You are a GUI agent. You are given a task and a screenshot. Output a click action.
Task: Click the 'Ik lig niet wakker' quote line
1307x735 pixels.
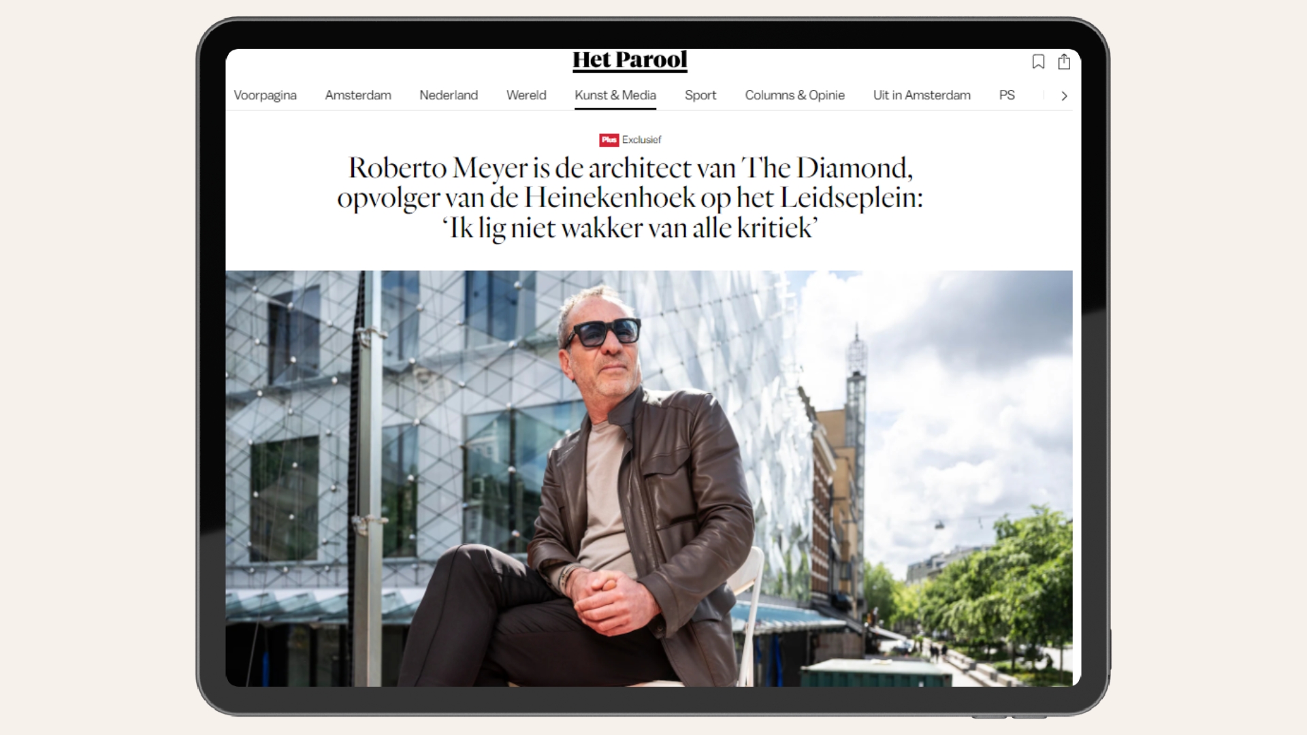coord(630,228)
